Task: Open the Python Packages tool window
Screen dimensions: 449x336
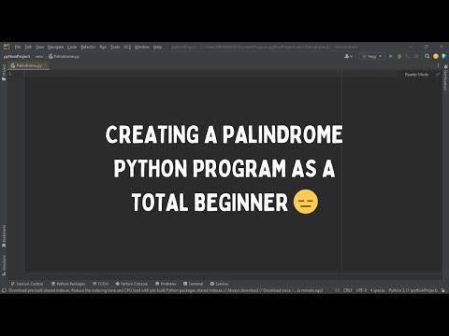Action: coord(68,284)
